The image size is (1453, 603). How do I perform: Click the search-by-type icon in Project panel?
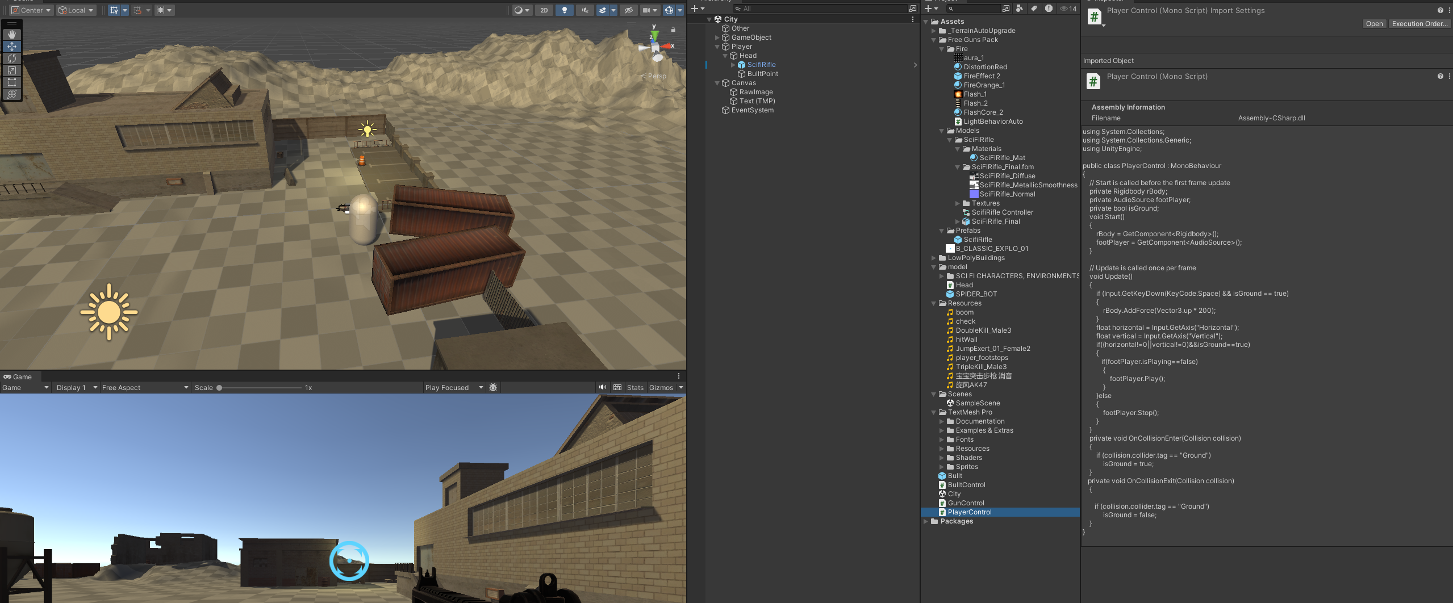(x=1020, y=9)
